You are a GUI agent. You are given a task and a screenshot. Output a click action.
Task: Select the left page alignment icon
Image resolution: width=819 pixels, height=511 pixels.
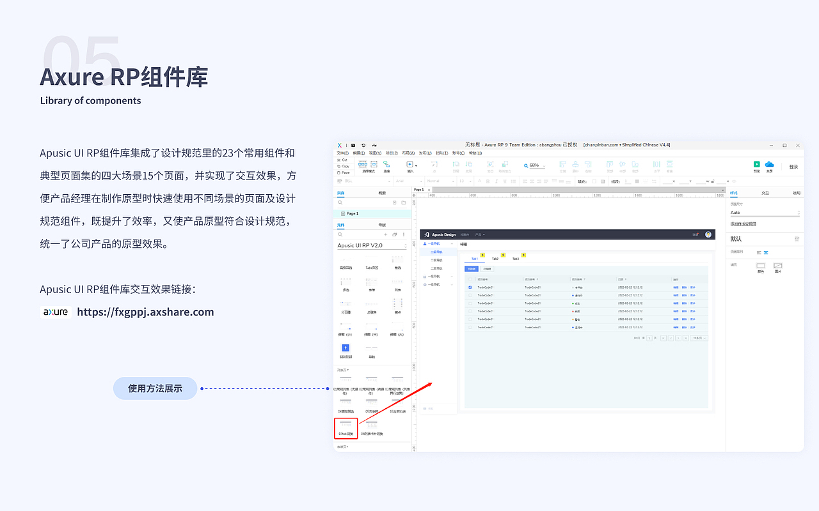click(x=759, y=253)
